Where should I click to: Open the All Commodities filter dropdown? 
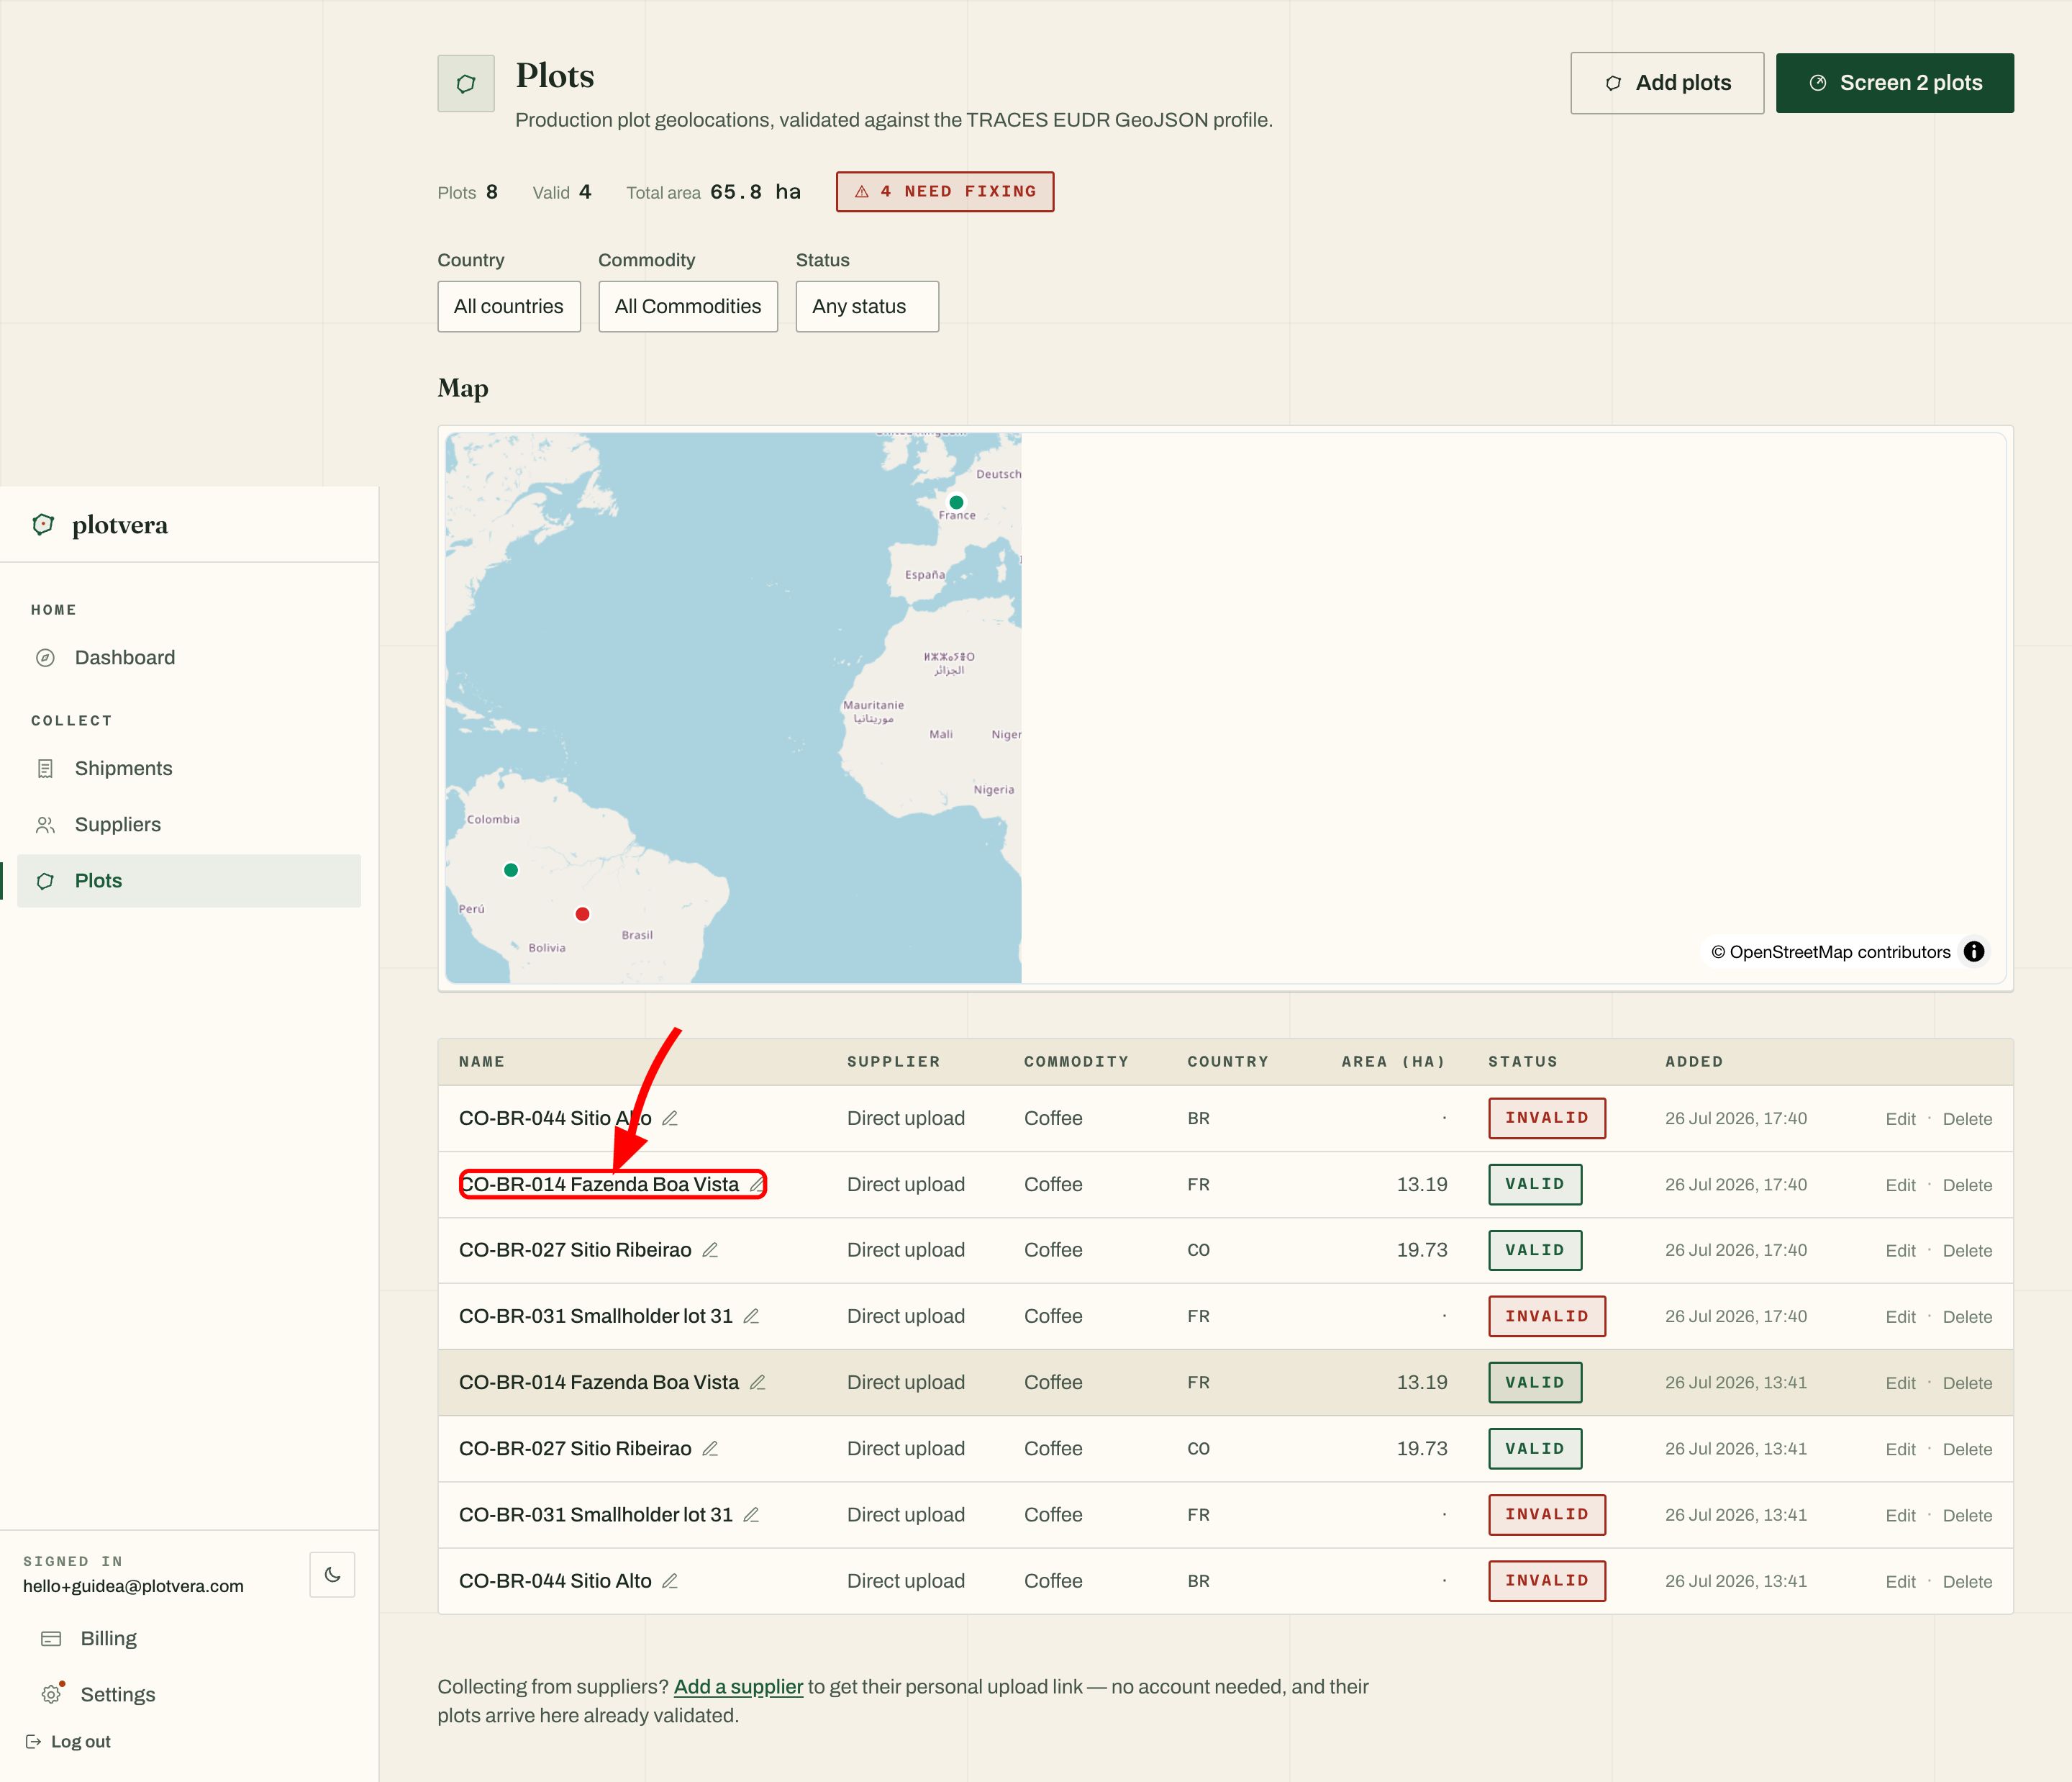tap(688, 306)
